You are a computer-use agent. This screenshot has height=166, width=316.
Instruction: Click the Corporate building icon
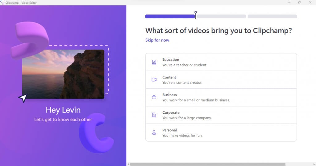point(154,115)
